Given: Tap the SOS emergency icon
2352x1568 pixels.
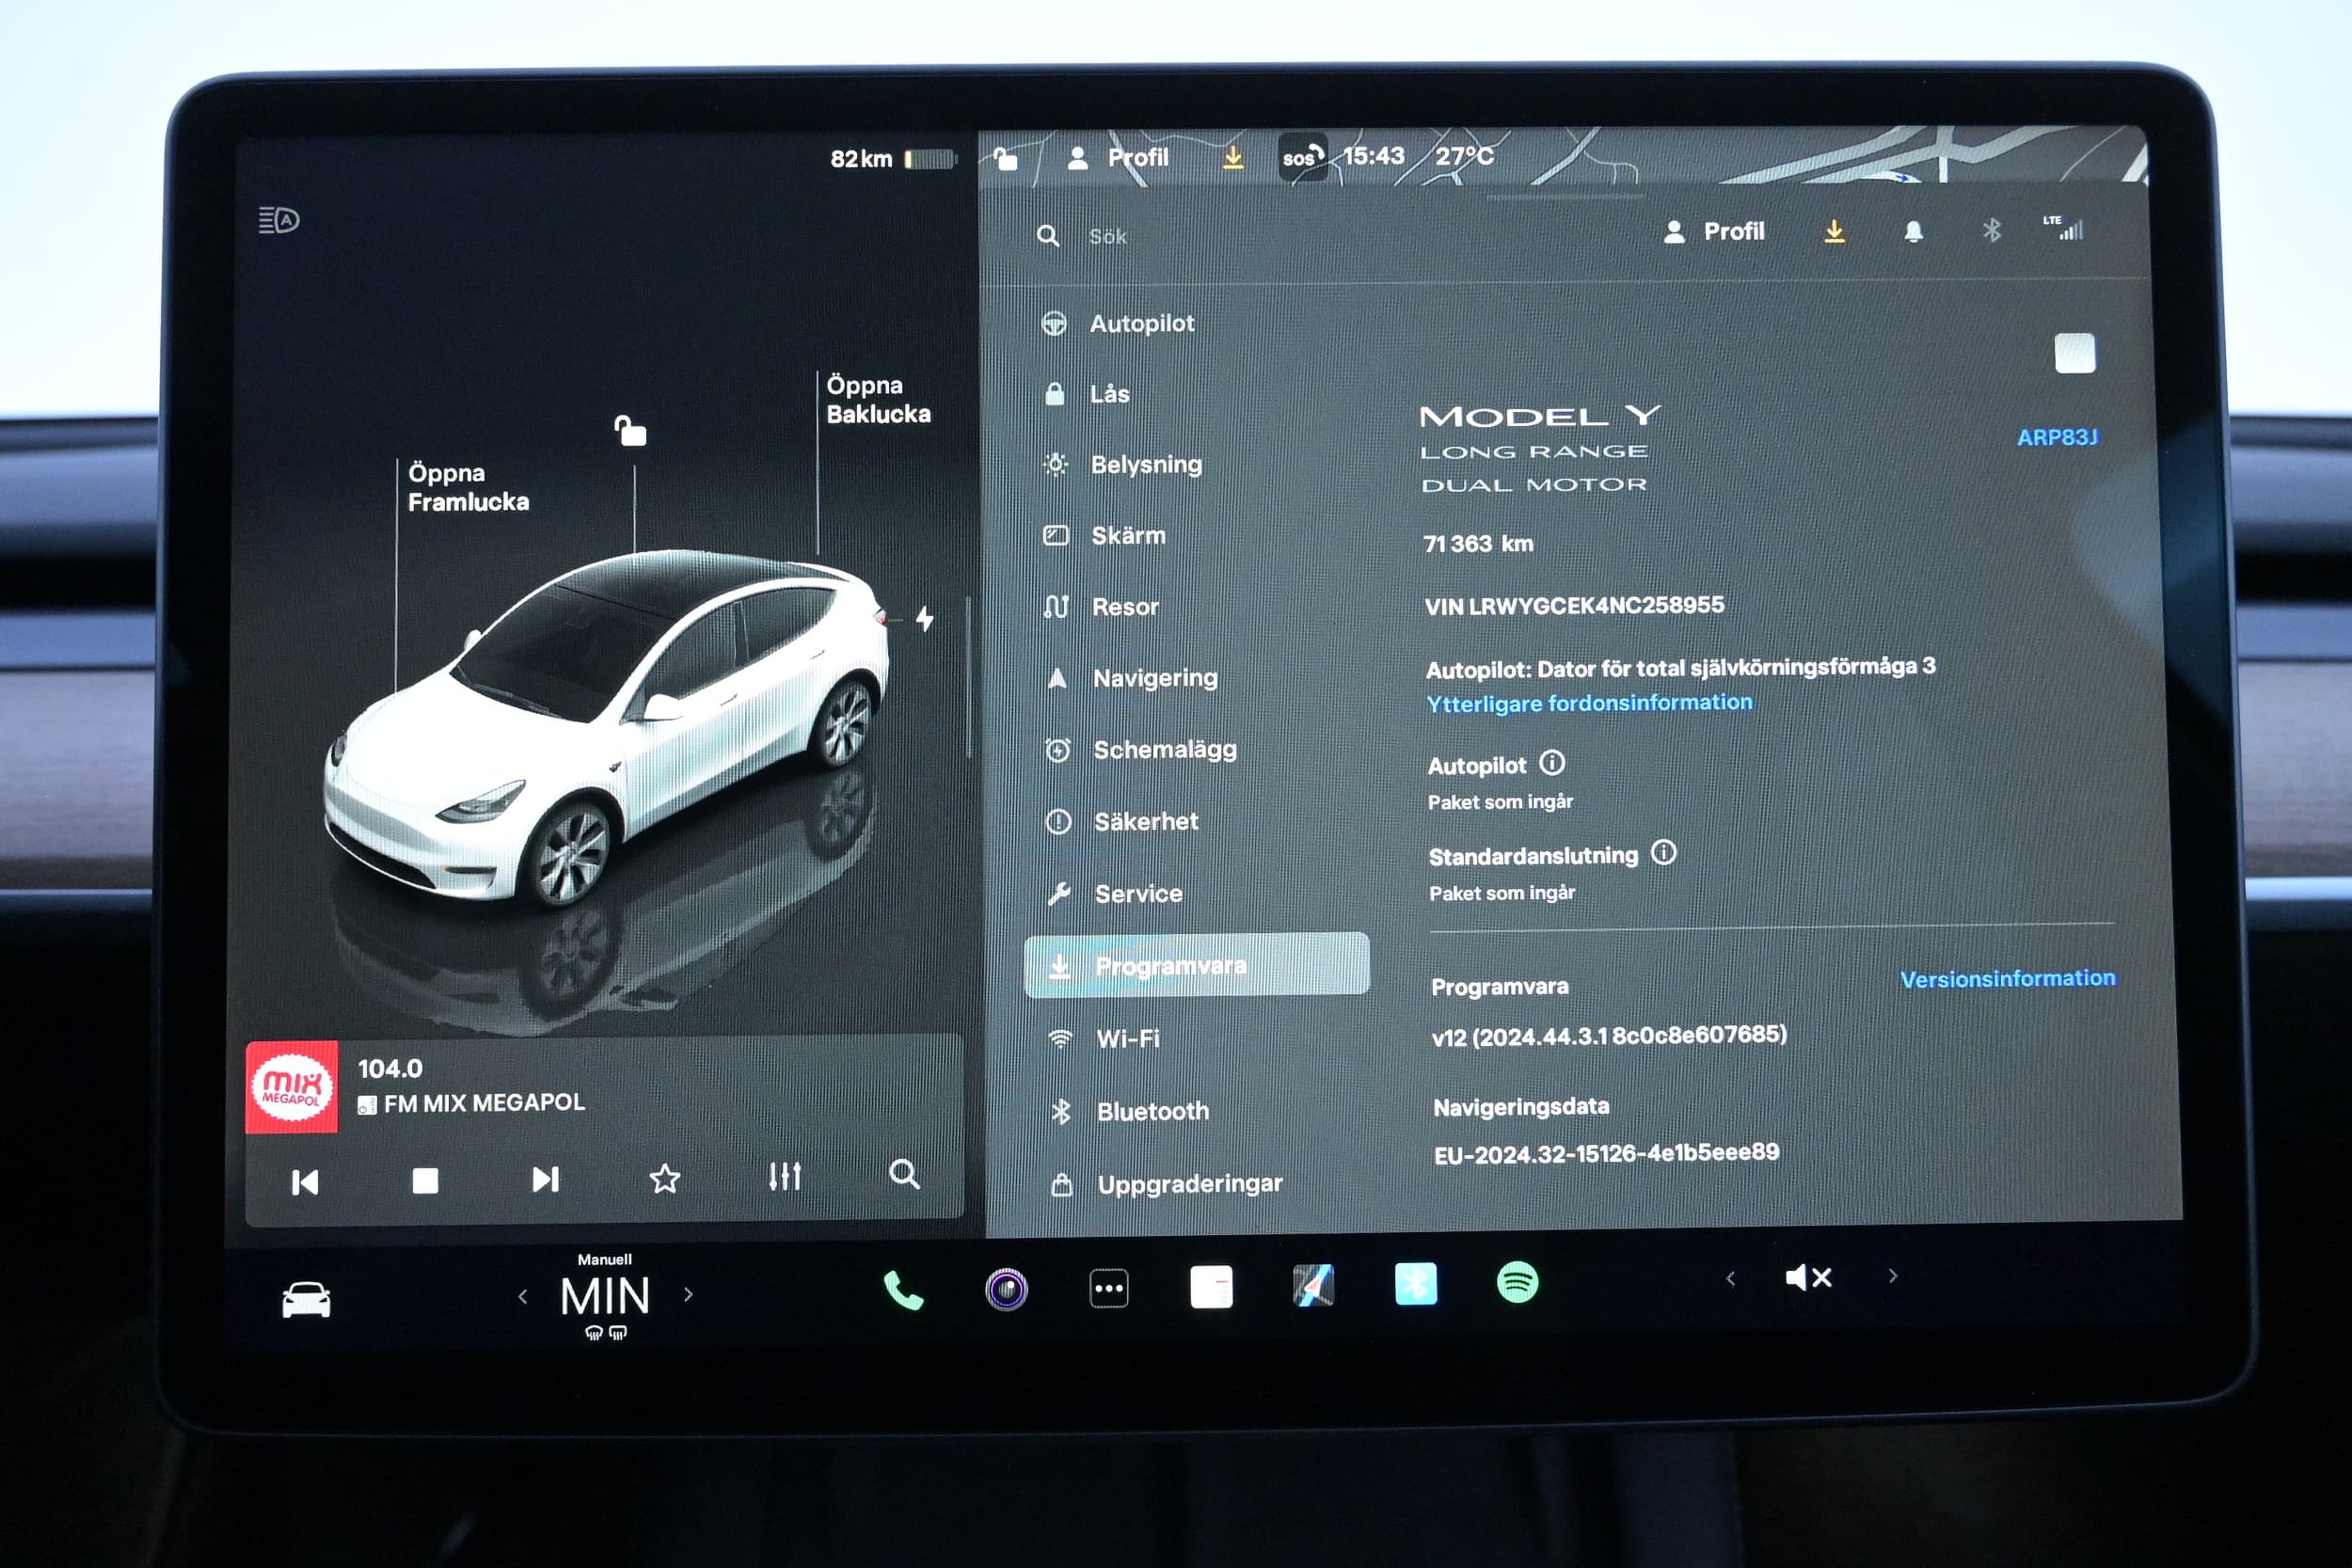Looking at the screenshot, I should coord(1302,157).
